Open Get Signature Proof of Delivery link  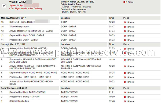(x=27, y=9)
